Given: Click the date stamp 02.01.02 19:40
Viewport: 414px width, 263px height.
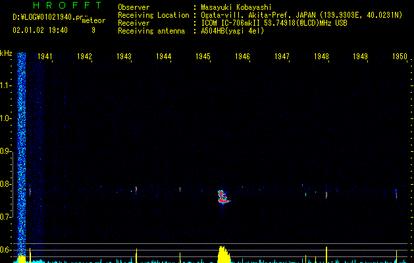Looking at the screenshot, I should point(40,30).
